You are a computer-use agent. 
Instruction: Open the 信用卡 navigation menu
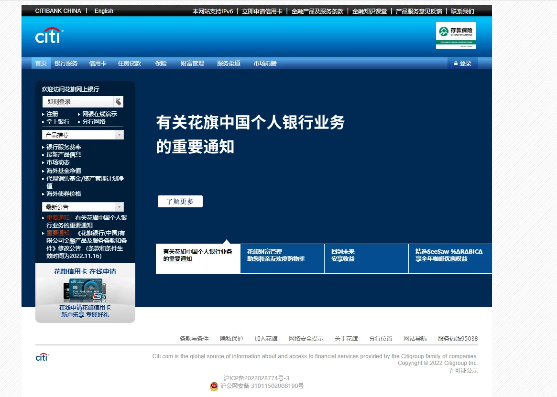point(98,63)
